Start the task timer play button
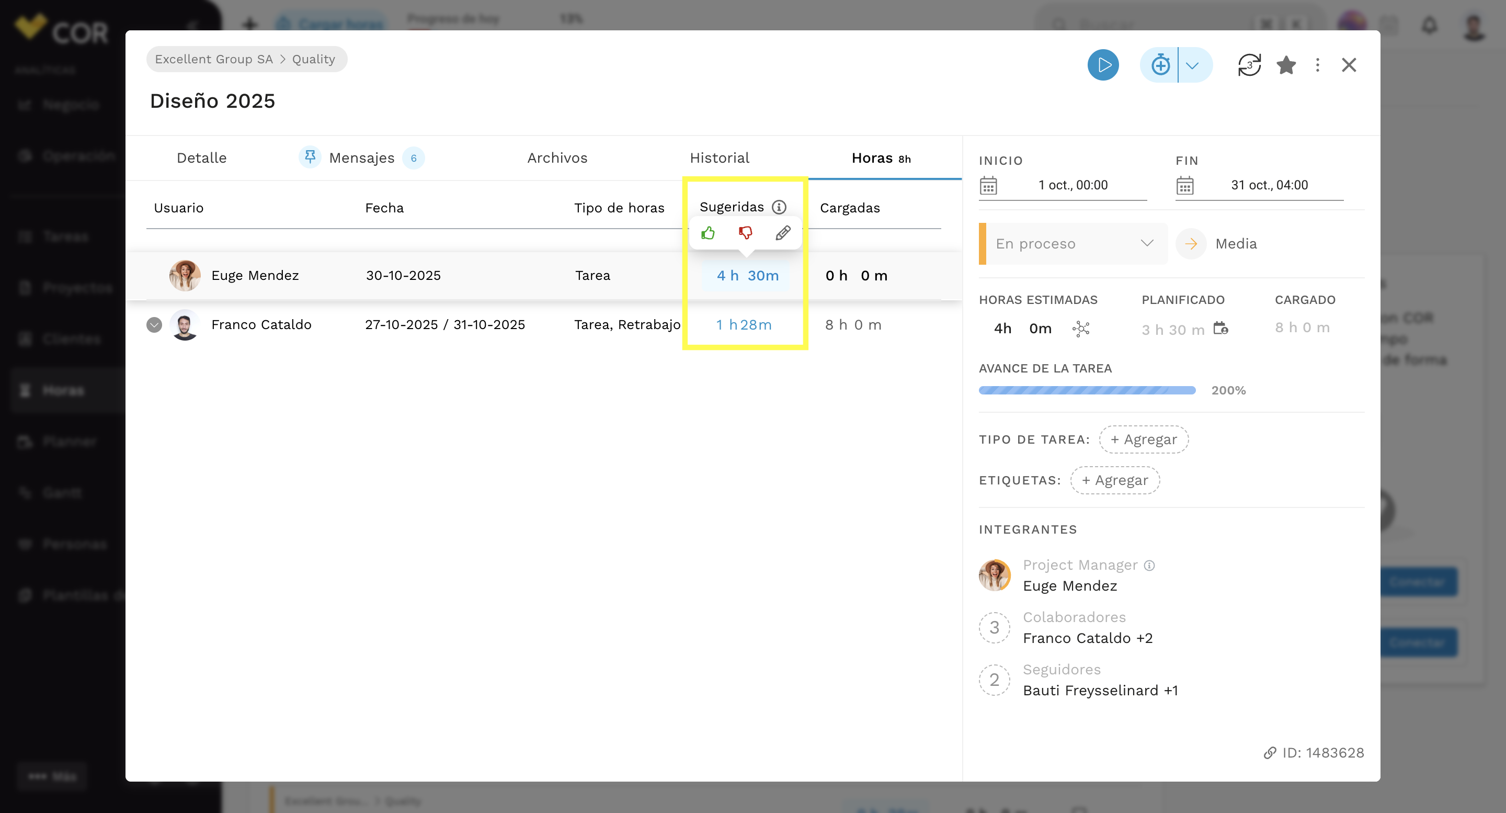 pos(1103,65)
